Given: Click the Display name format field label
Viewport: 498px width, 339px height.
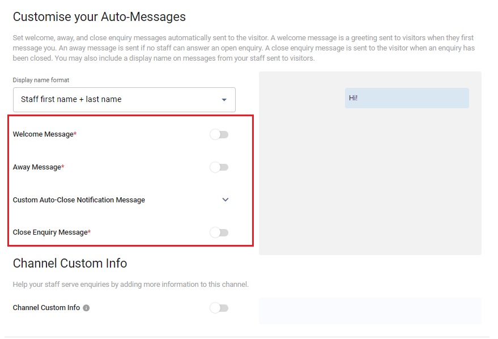Looking at the screenshot, I should [x=41, y=80].
